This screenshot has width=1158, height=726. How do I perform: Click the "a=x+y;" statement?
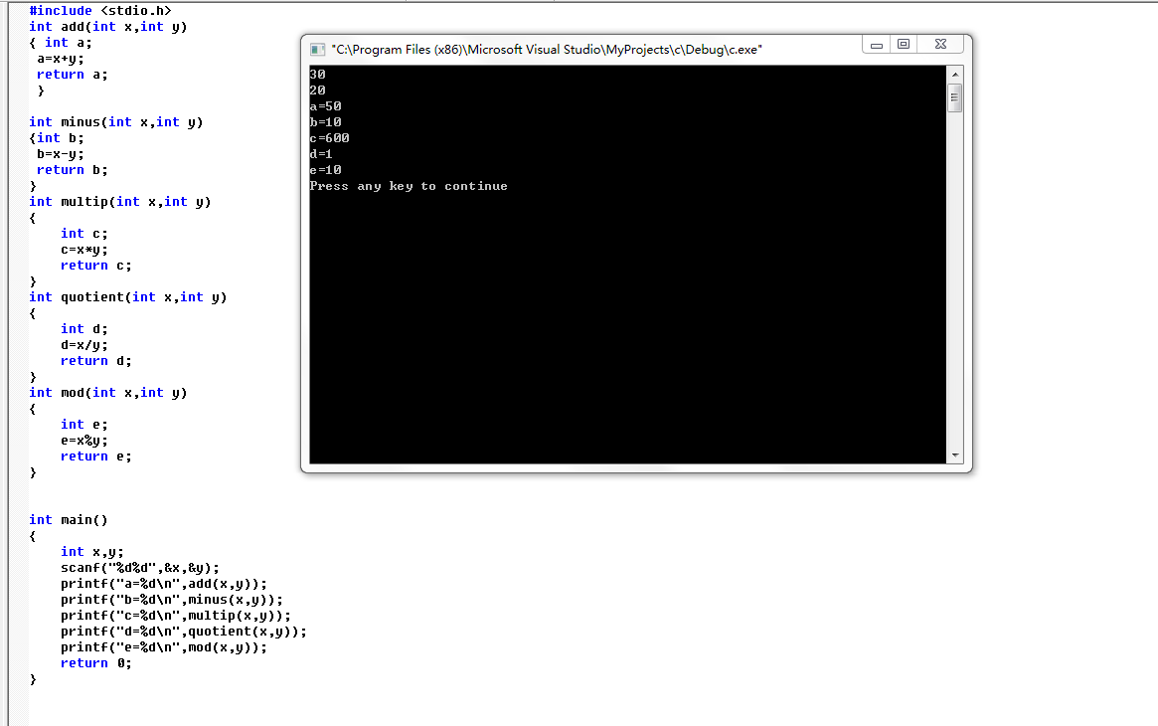point(61,59)
